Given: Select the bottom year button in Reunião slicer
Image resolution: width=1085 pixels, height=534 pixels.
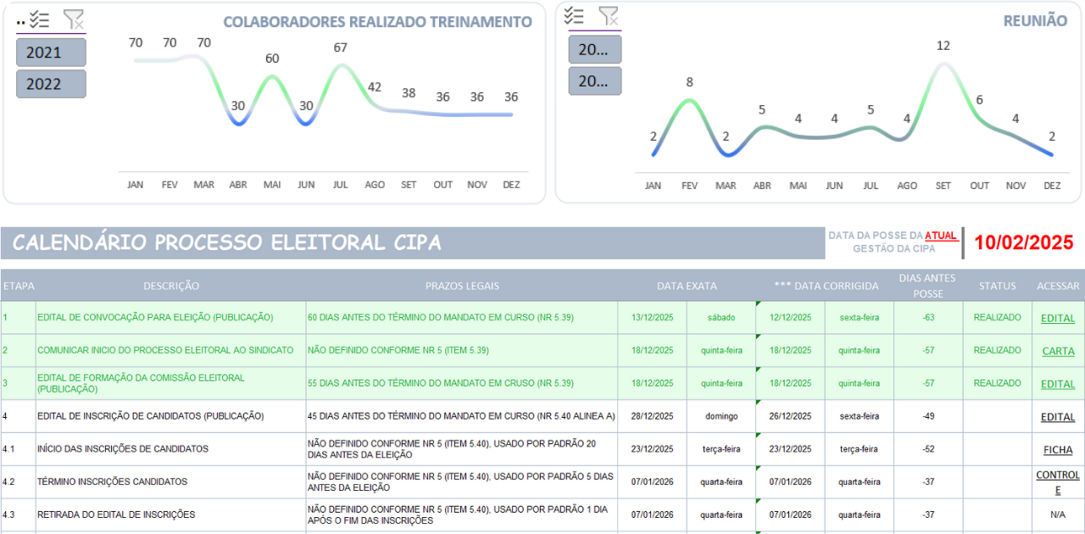Looking at the screenshot, I should click(594, 81).
